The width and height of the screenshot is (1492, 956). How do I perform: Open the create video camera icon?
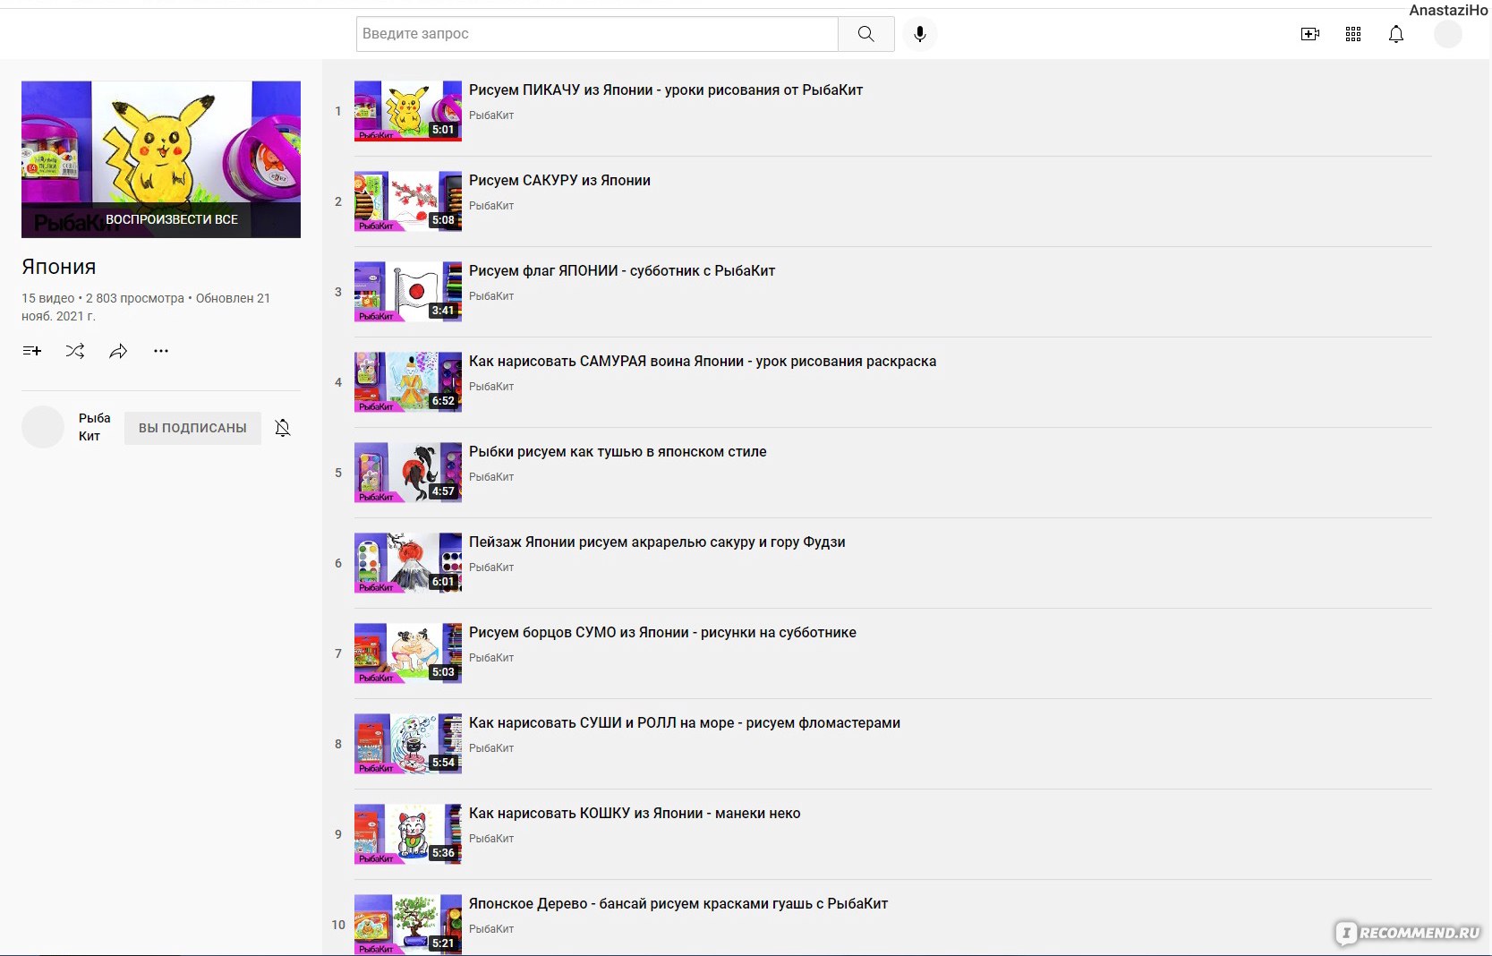pos(1310,34)
